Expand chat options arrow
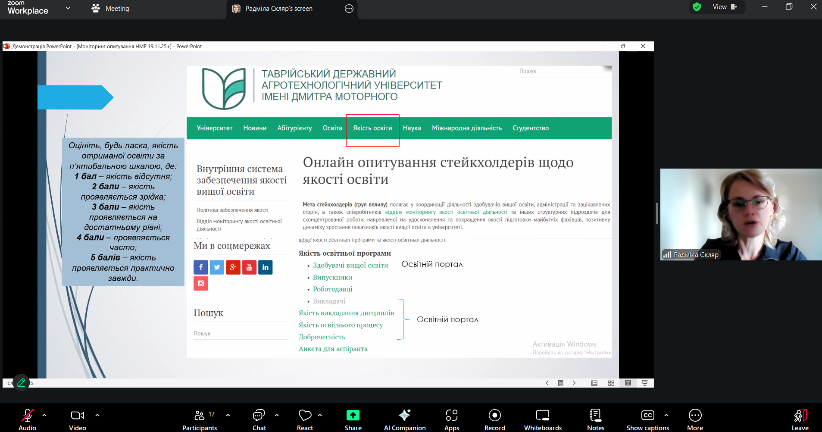This screenshot has height=432, width=822. pos(277,415)
